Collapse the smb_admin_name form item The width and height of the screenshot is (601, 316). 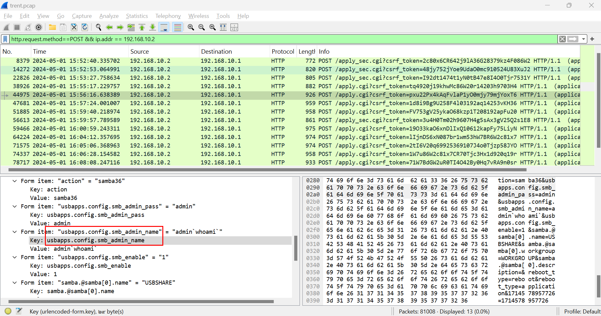click(x=14, y=232)
